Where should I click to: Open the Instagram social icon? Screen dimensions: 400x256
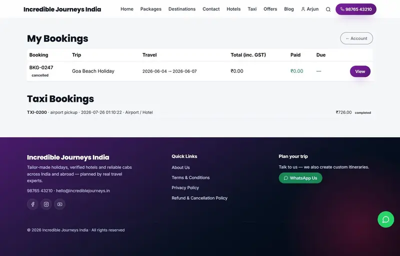coord(46,204)
